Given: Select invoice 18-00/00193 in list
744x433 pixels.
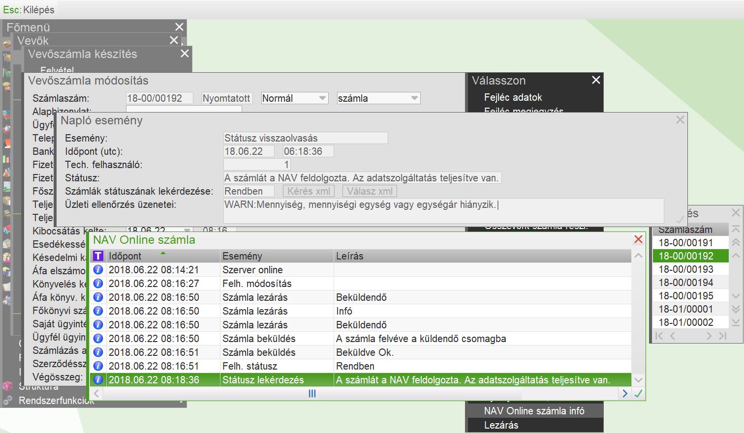Looking at the screenshot, I should (690, 269).
